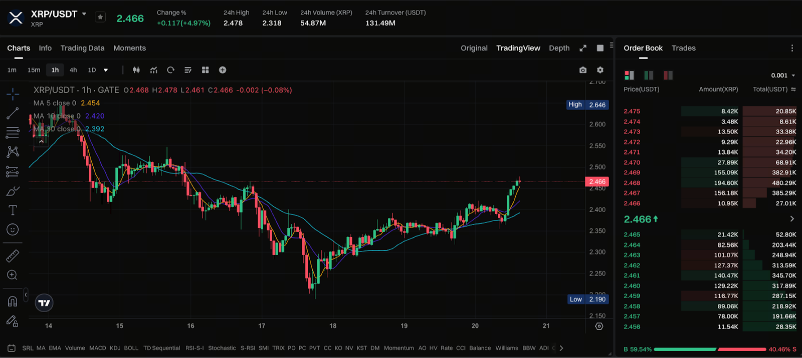The height and width of the screenshot is (358, 802).
Task: Switch to the Trading Data tab
Action: (83, 48)
